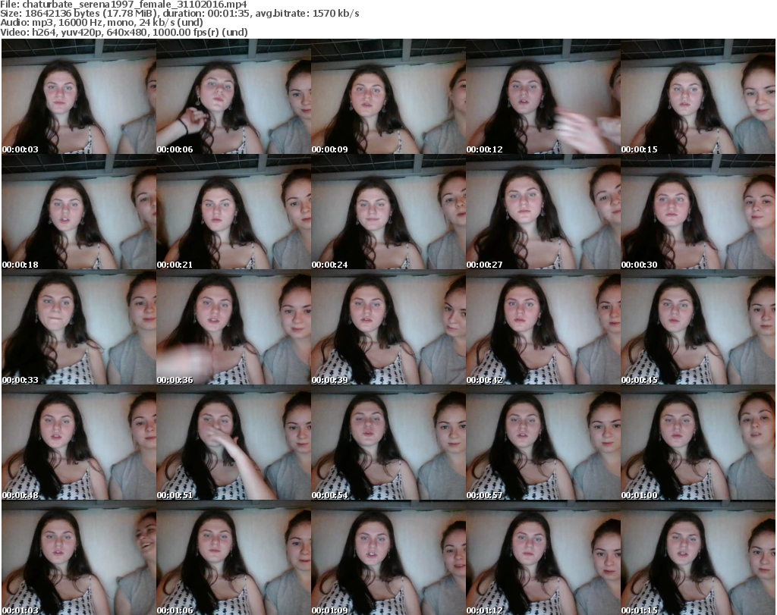Select the 00:00:33 preview frame

[x=79, y=328]
